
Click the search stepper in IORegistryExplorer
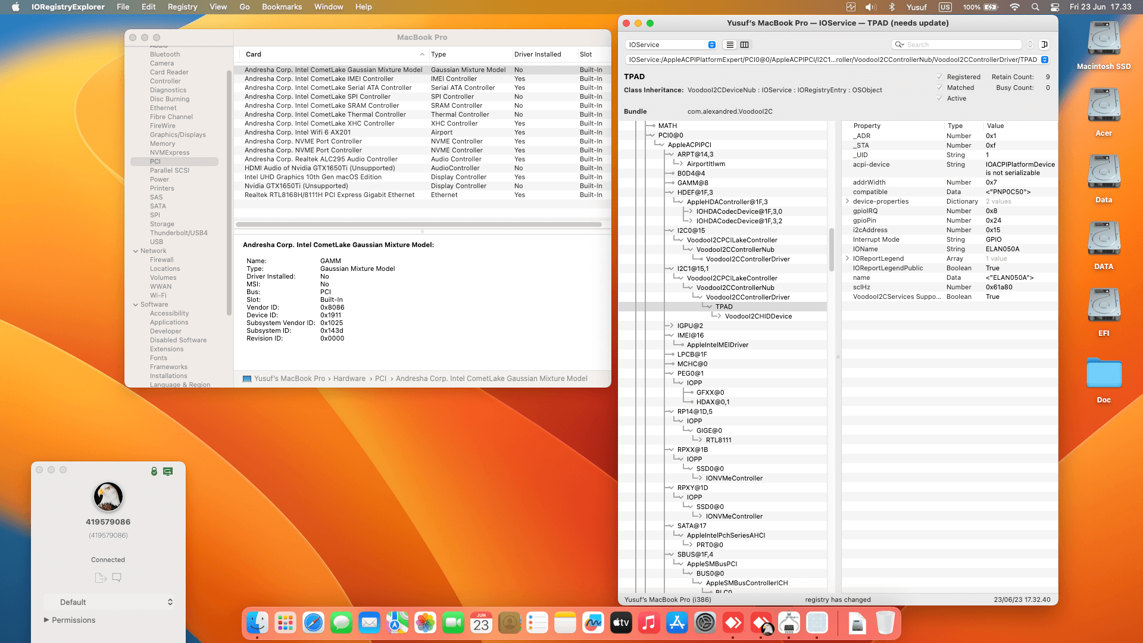pyautogui.click(x=1030, y=45)
